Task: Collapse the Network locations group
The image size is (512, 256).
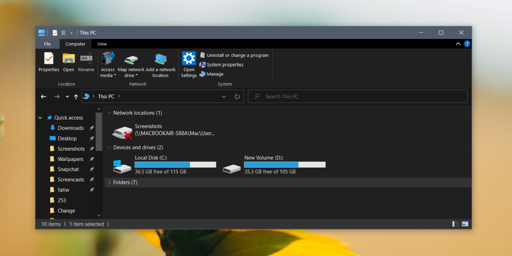Action: click(x=109, y=113)
